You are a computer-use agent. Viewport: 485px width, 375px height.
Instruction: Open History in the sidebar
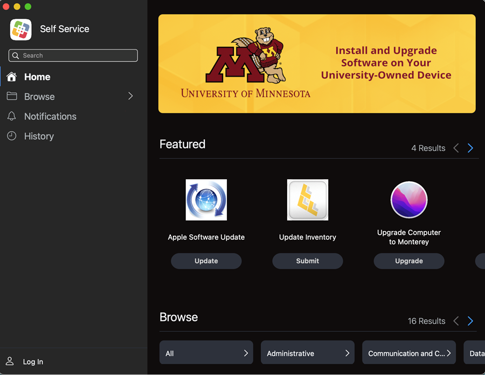pos(74,136)
